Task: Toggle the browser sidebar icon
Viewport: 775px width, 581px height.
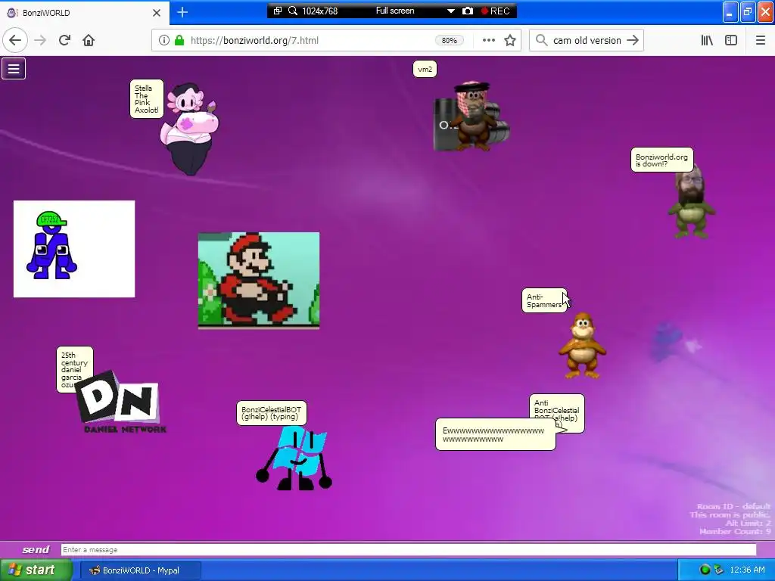Action: click(731, 40)
